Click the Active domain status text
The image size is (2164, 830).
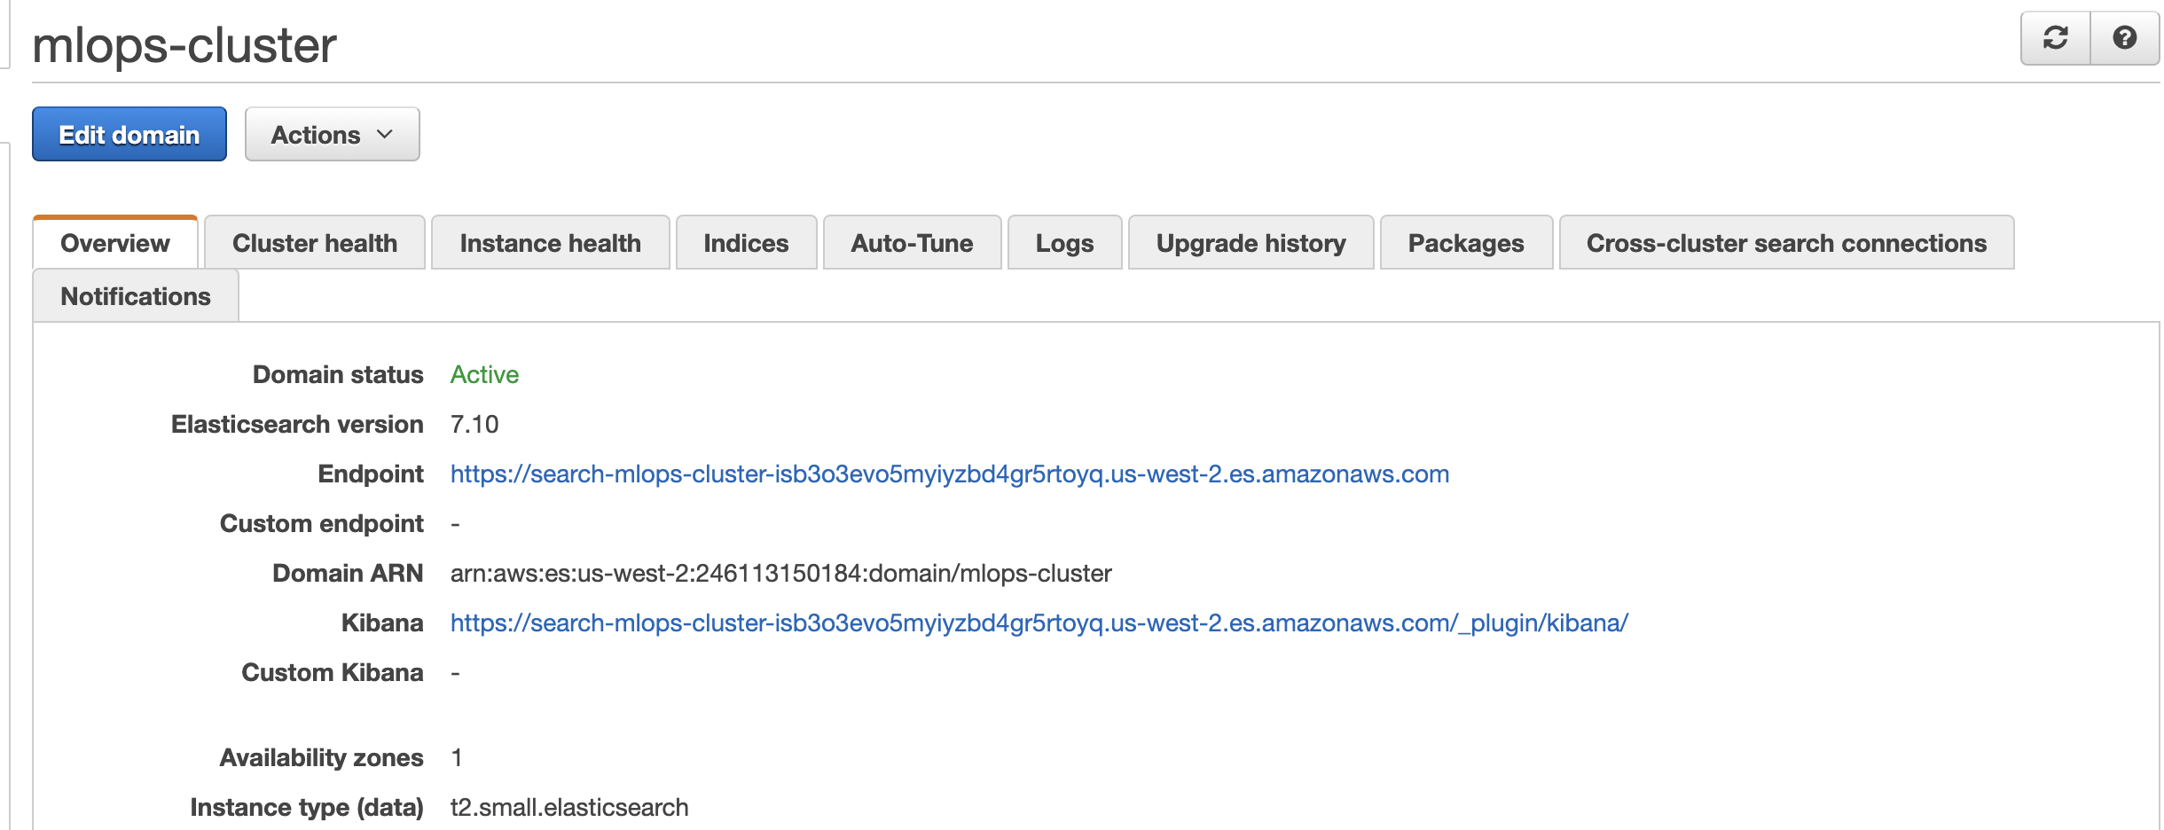click(x=484, y=375)
